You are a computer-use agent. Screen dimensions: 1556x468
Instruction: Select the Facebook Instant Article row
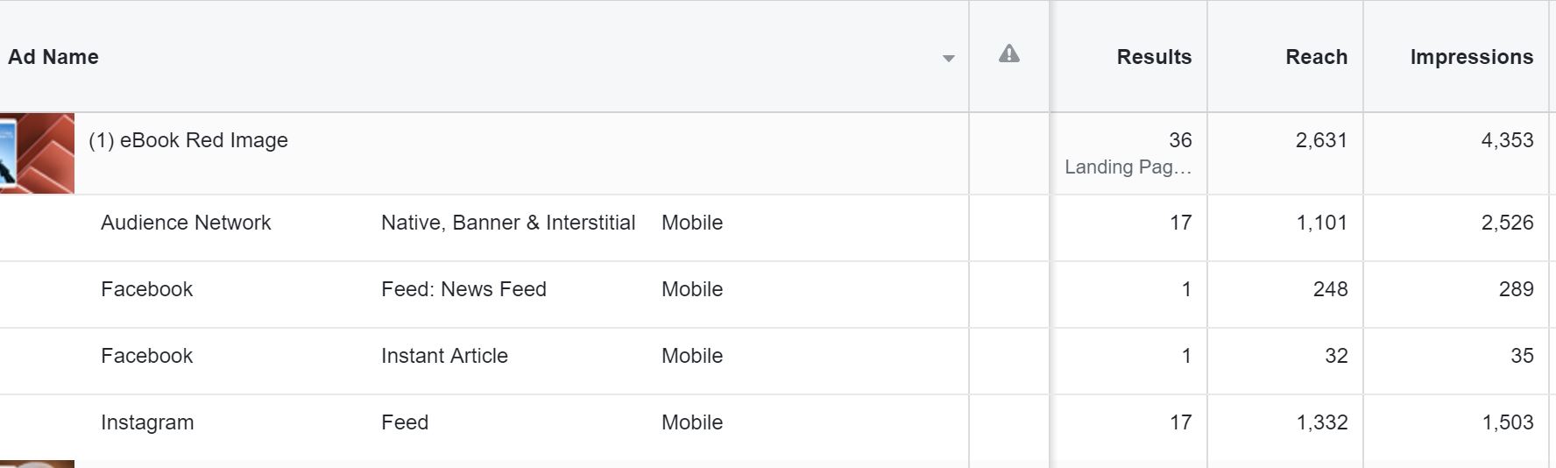pos(146,356)
